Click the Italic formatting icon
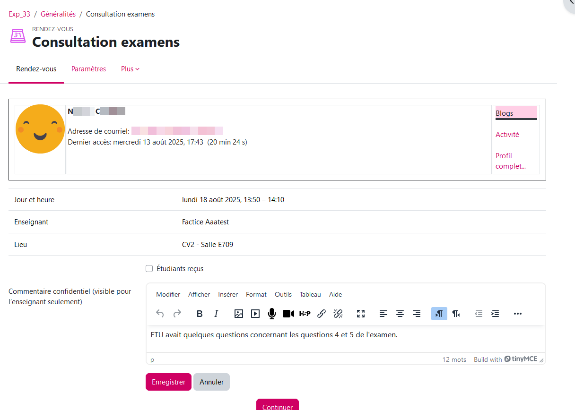The width and height of the screenshot is (575, 410). point(216,314)
